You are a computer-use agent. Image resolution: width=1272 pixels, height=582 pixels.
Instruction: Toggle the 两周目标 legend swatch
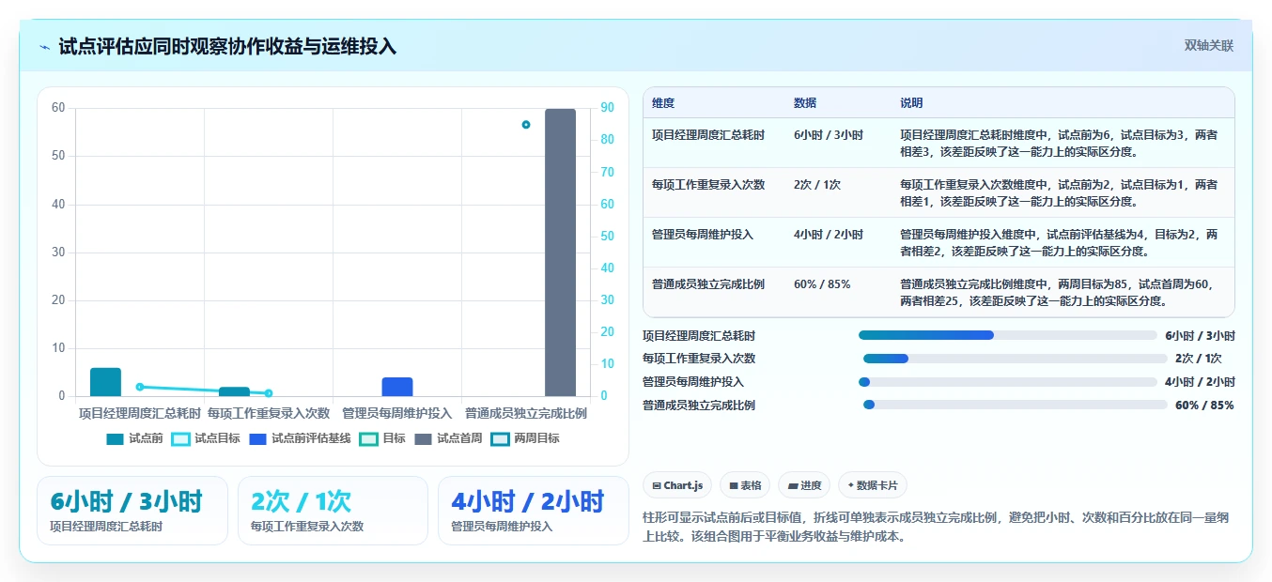501,438
